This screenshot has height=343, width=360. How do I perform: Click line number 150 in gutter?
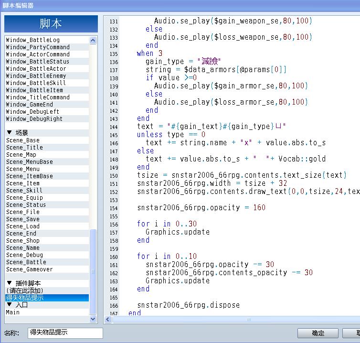coord(114,176)
